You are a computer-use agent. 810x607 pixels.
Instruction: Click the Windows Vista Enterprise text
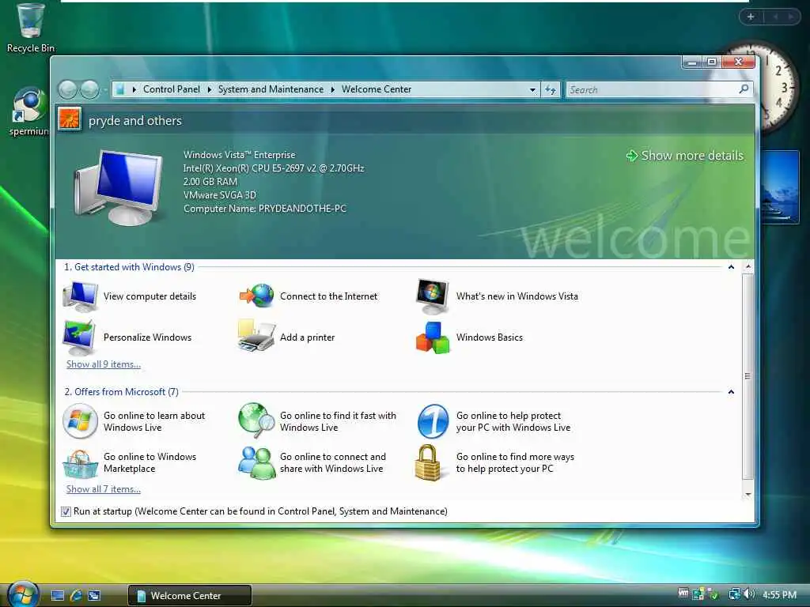tap(239, 155)
